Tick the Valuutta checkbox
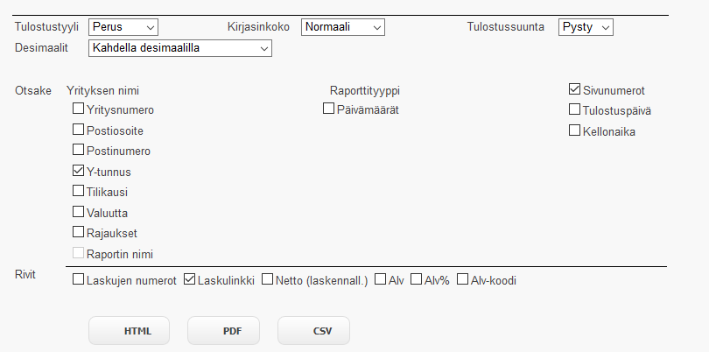Image resolution: width=709 pixels, height=352 pixels. coord(78,212)
